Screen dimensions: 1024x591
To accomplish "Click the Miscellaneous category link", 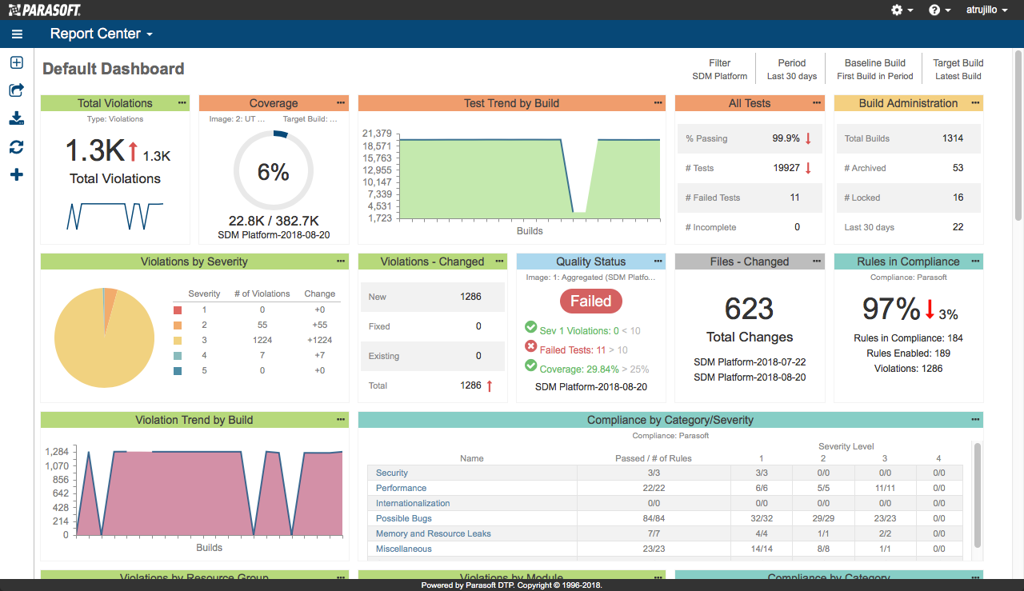I will pyautogui.click(x=404, y=549).
